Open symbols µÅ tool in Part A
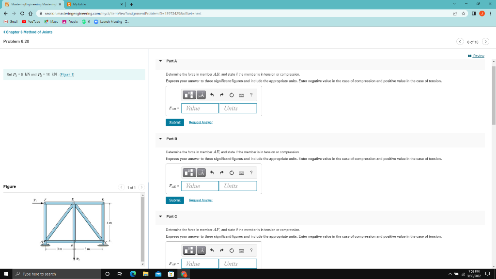The width and height of the screenshot is (496, 279). coord(201,95)
